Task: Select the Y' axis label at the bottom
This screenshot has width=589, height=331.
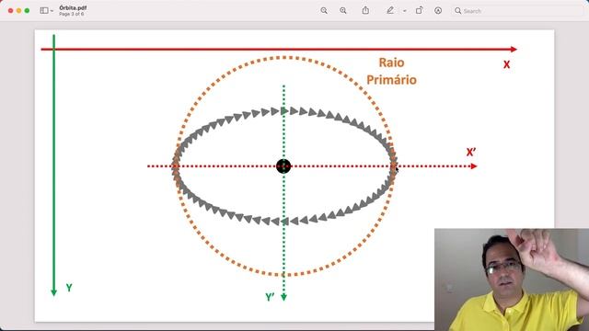Action: click(270, 297)
